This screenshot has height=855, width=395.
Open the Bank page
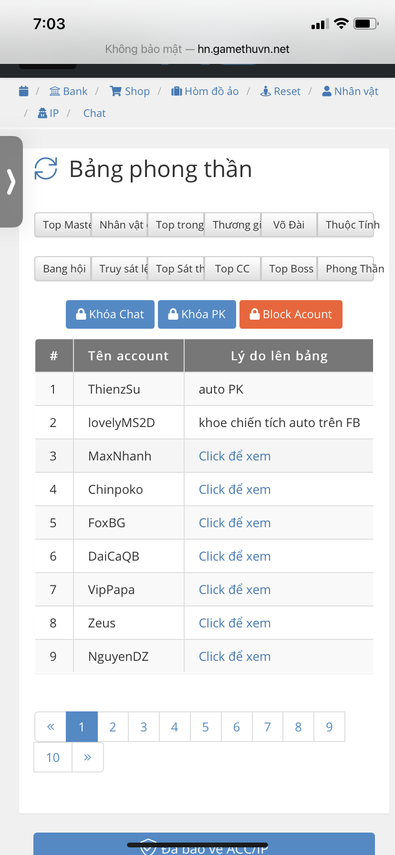69,91
